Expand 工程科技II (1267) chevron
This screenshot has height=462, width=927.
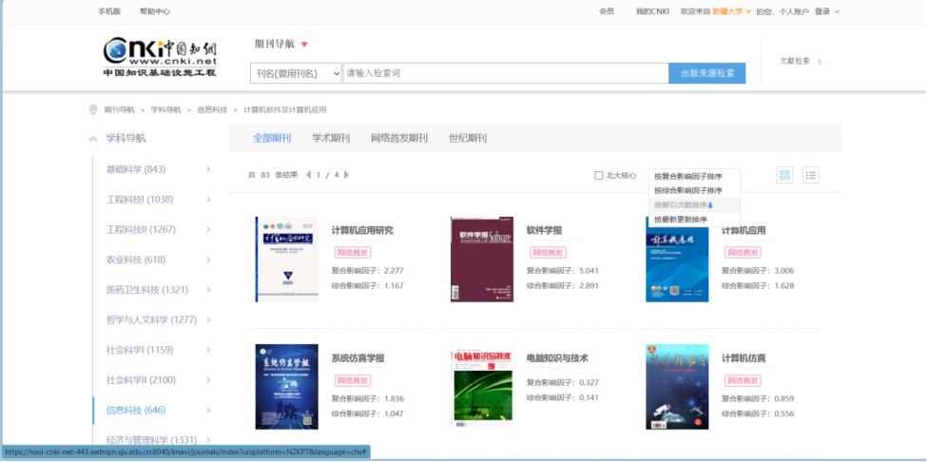point(208,229)
